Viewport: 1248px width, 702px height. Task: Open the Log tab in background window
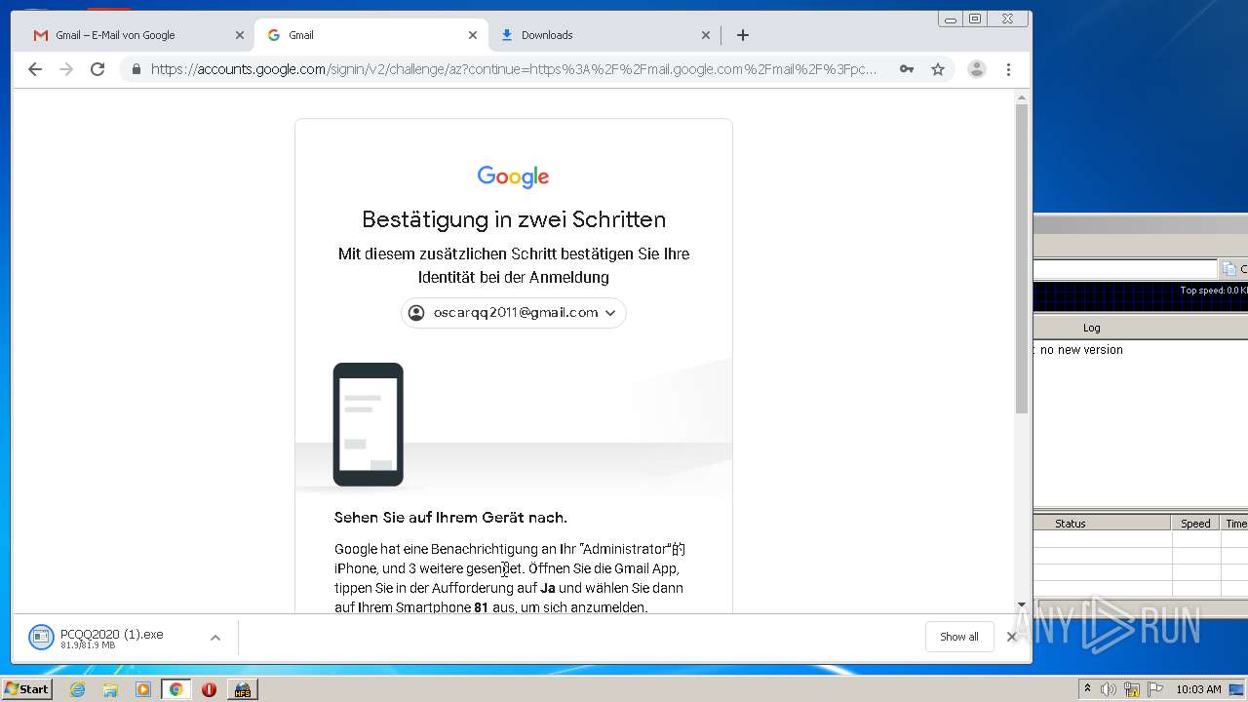(1092, 328)
